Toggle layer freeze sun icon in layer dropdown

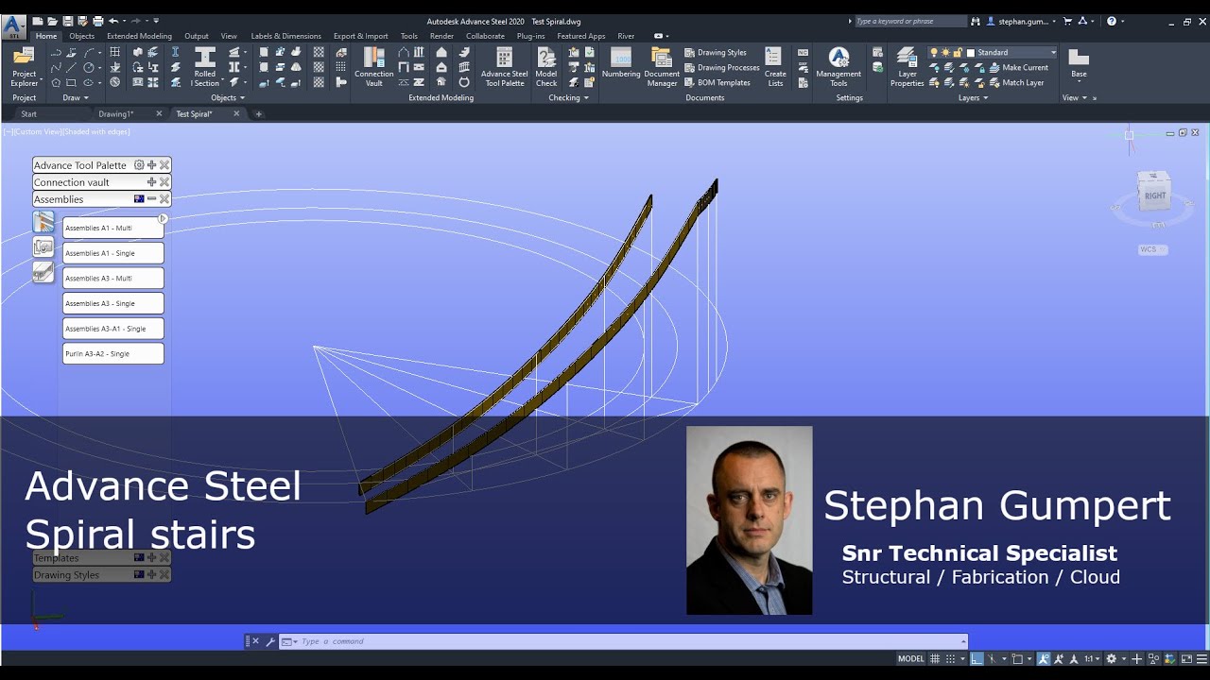click(x=945, y=53)
